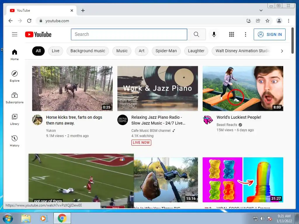Open the tab search dropdown arrow
Image resolution: width=299 pixels, height=224 pixels.
click(261, 10)
